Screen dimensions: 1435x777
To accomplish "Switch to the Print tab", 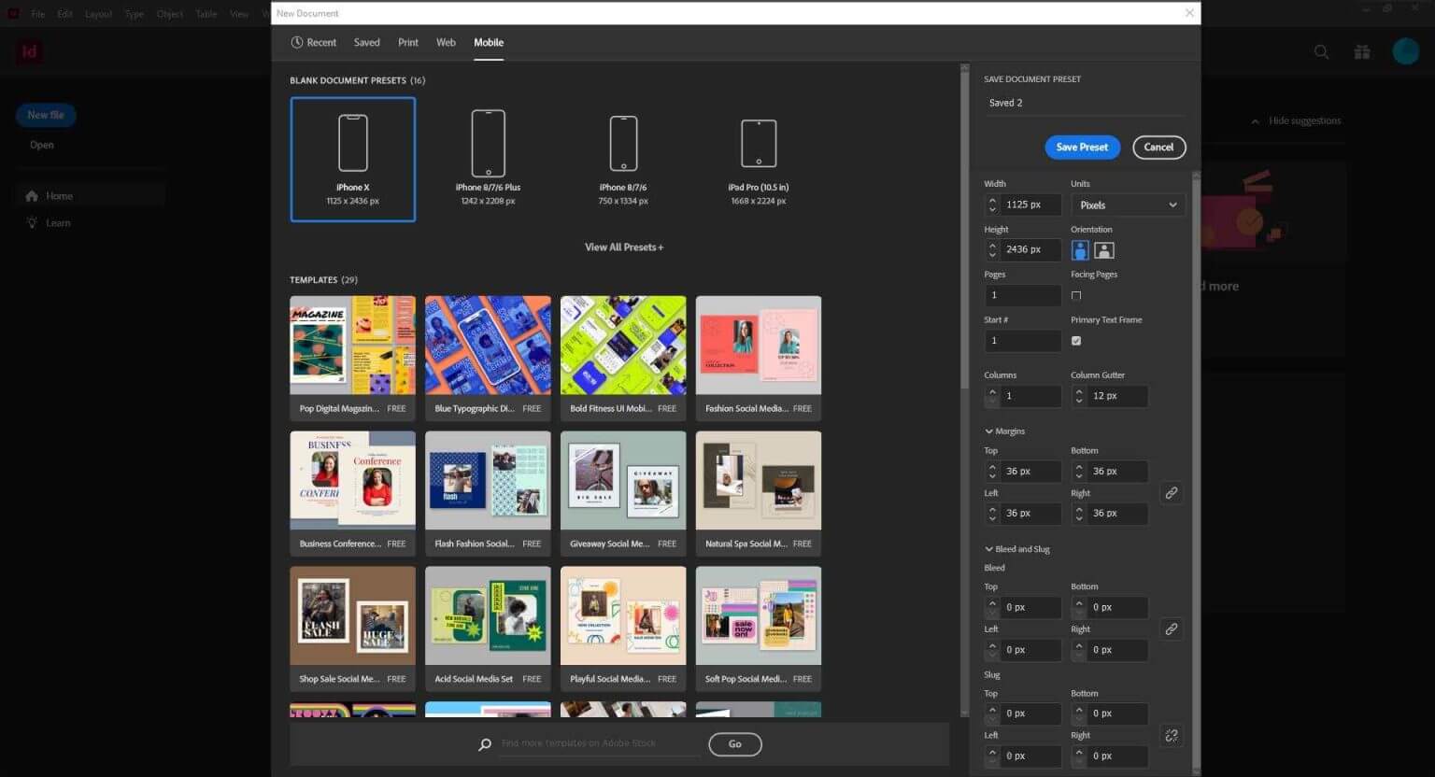I will pos(407,42).
